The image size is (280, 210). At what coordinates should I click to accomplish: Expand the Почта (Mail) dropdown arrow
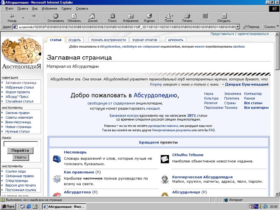(173, 17)
